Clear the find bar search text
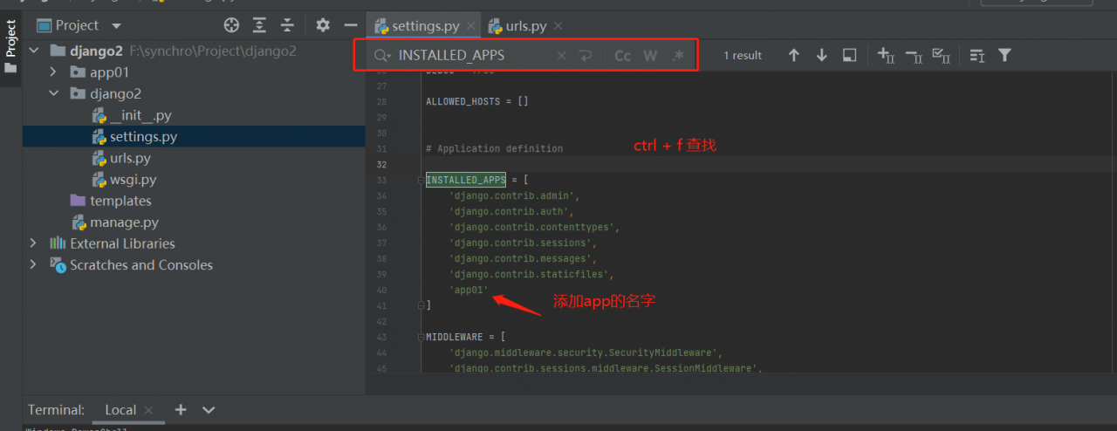Image resolution: width=1117 pixels, height=431 pixels. point(561,55)
